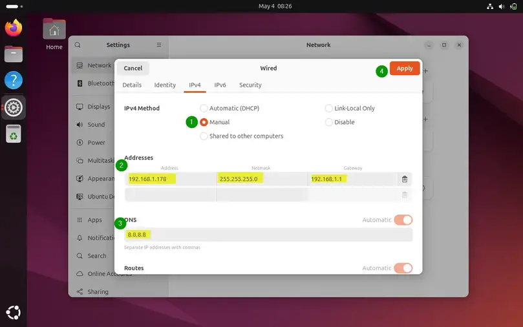Open the Help app in dock

(x=14, y=80)
